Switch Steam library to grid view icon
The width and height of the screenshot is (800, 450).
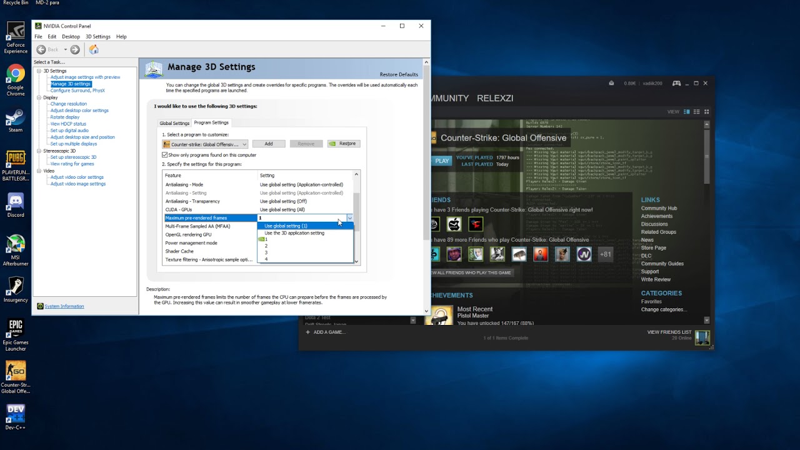click(707, 112)
